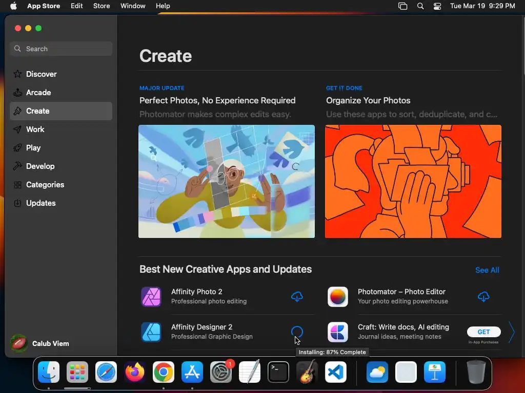Click GET for Craft app
This screenshot has height=393, width=525.
click(x=484, y=332)
